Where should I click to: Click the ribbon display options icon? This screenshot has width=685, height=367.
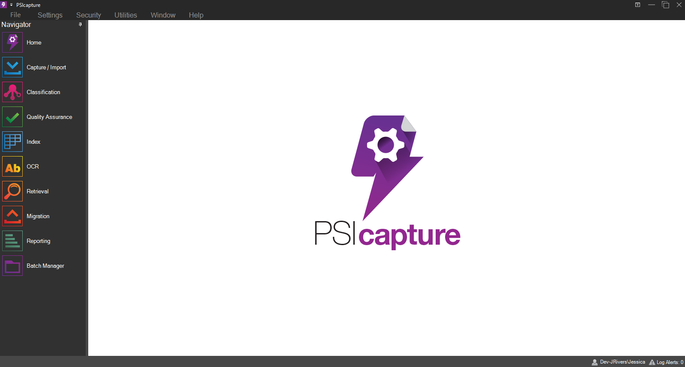[x=637, y=5]
